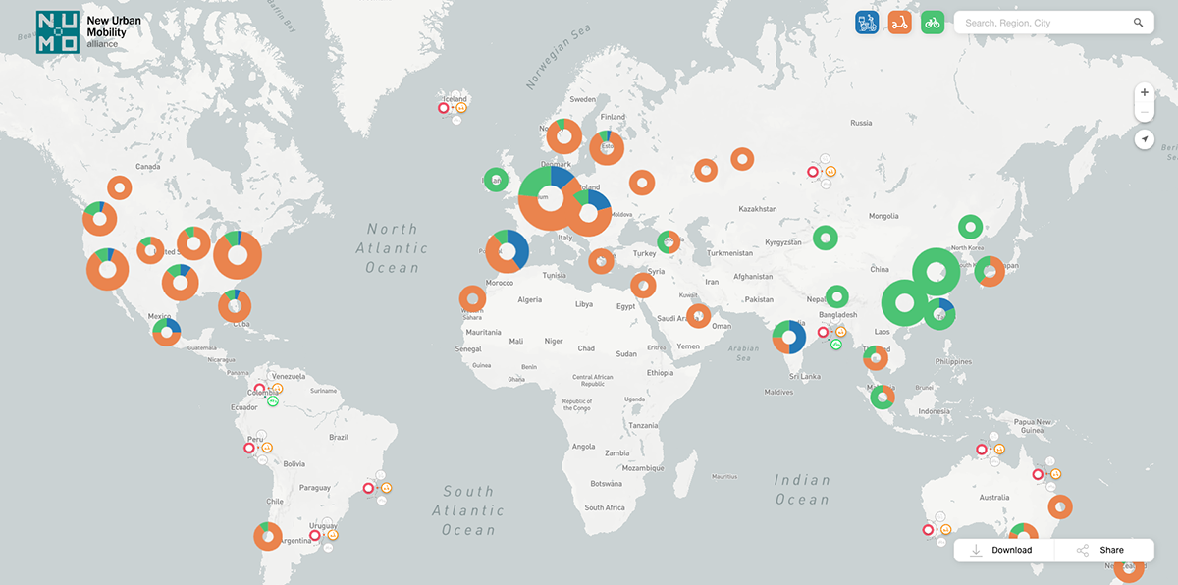1178x585 pixels.
Task: Select the orange marker over eastern Australia
Action: point(1058,507)
